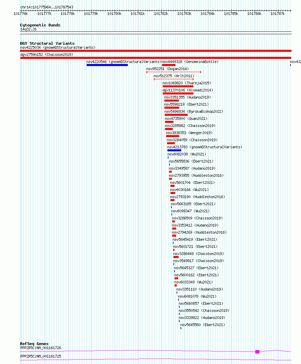The width and height of the screenshot is (301, 364).
Task: Open PPP2R5C|NM_001161725 RefSeq gene
Action: [x=41, y=356]
